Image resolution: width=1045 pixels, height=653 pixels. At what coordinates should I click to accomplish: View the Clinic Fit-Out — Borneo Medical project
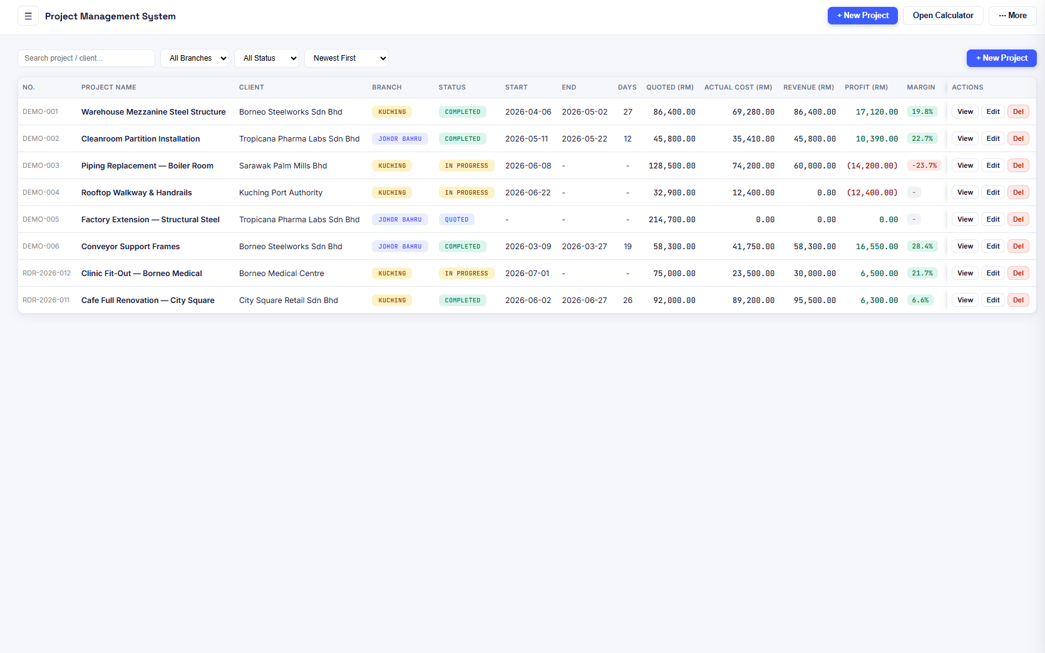tap(965, 274)
